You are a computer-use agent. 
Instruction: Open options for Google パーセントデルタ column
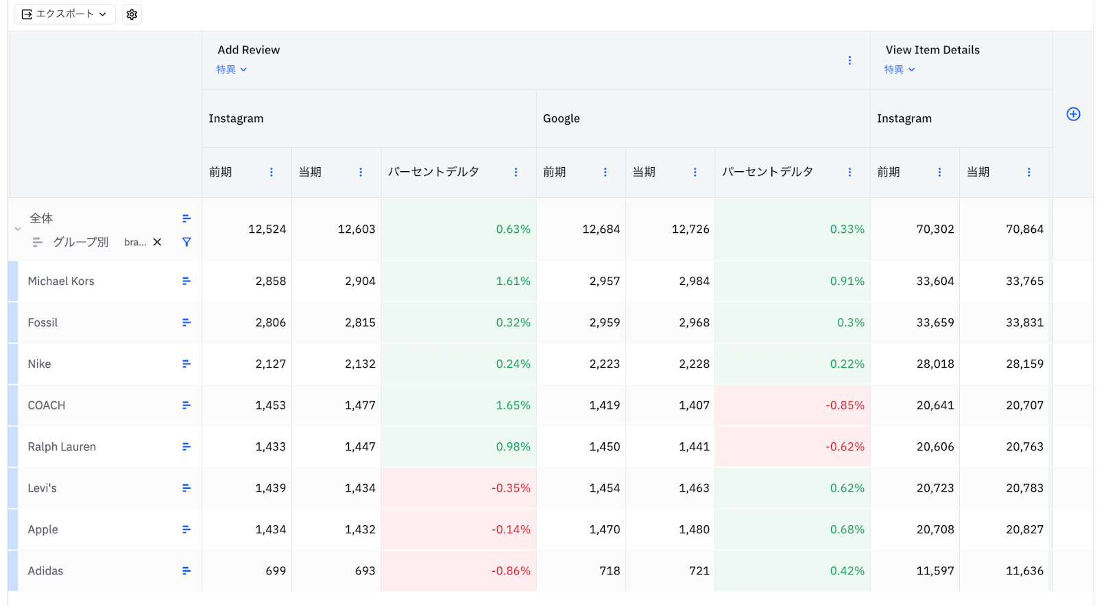point(849,173)
